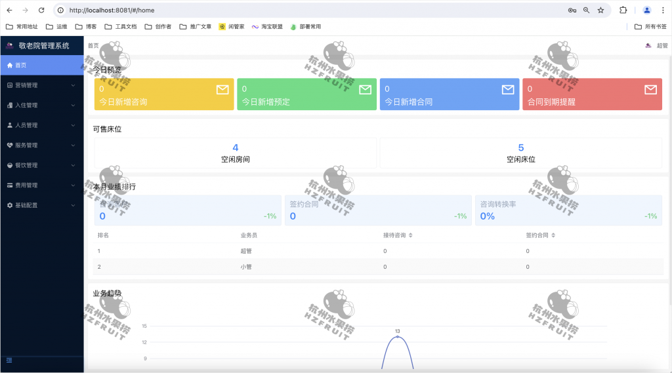This screenshot has height=373, width=672.
Task: Go back using the browser back arrow
Action: point(9,10)
